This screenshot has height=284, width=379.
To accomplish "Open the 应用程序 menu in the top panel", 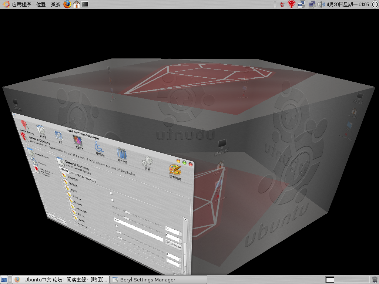I will point(17,4).
